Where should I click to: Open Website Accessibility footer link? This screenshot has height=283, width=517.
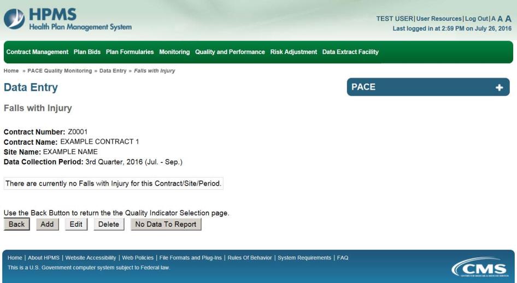(91, 258)
